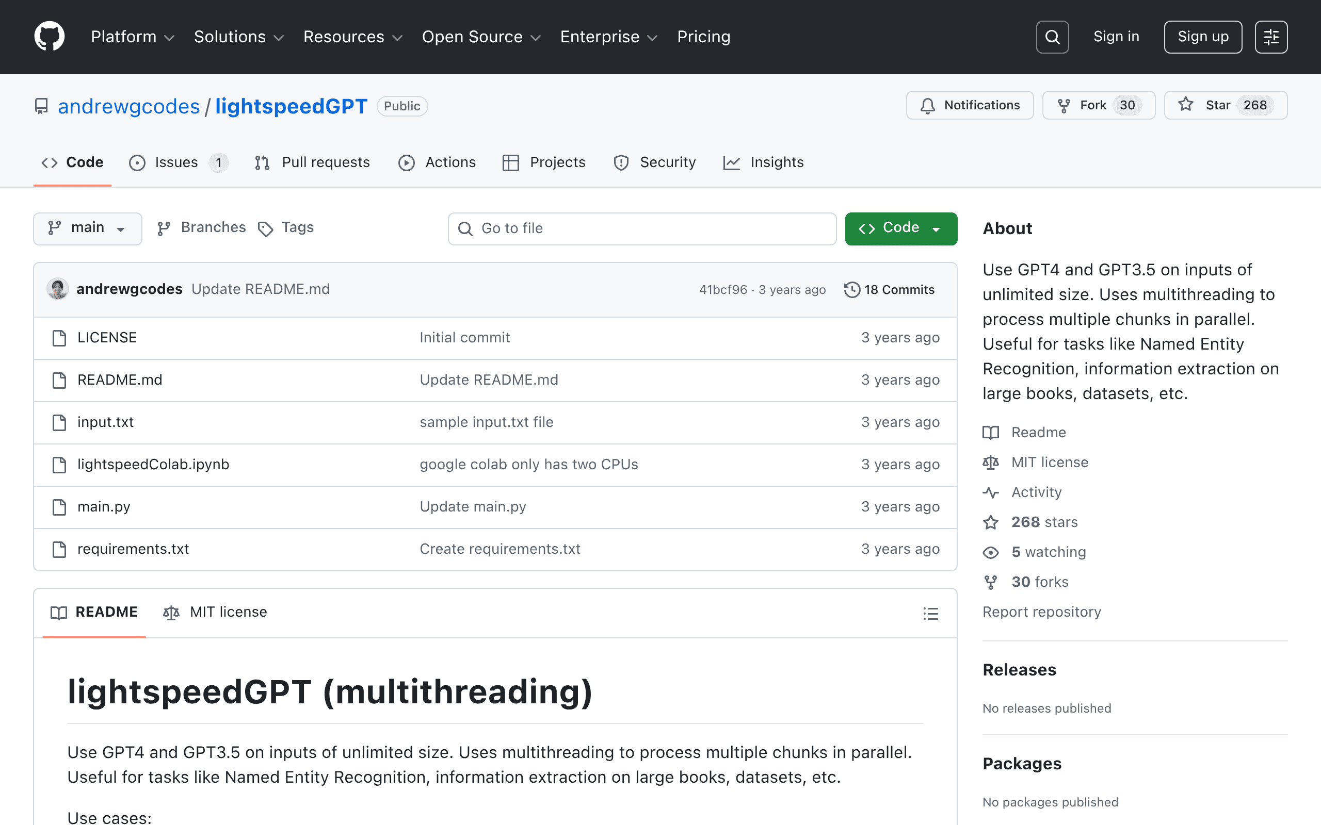Click the Notifications bell icon
Screen dimensions: 1321x825
(x=927, y=105)
